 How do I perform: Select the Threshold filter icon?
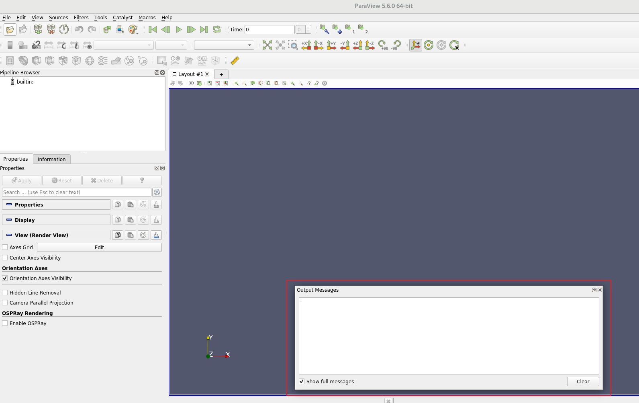pyautogui.click(x=63, y=61)
